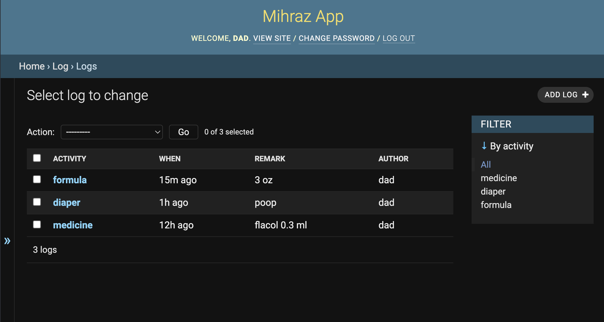Open the medicine log entry

coord(73,225)
